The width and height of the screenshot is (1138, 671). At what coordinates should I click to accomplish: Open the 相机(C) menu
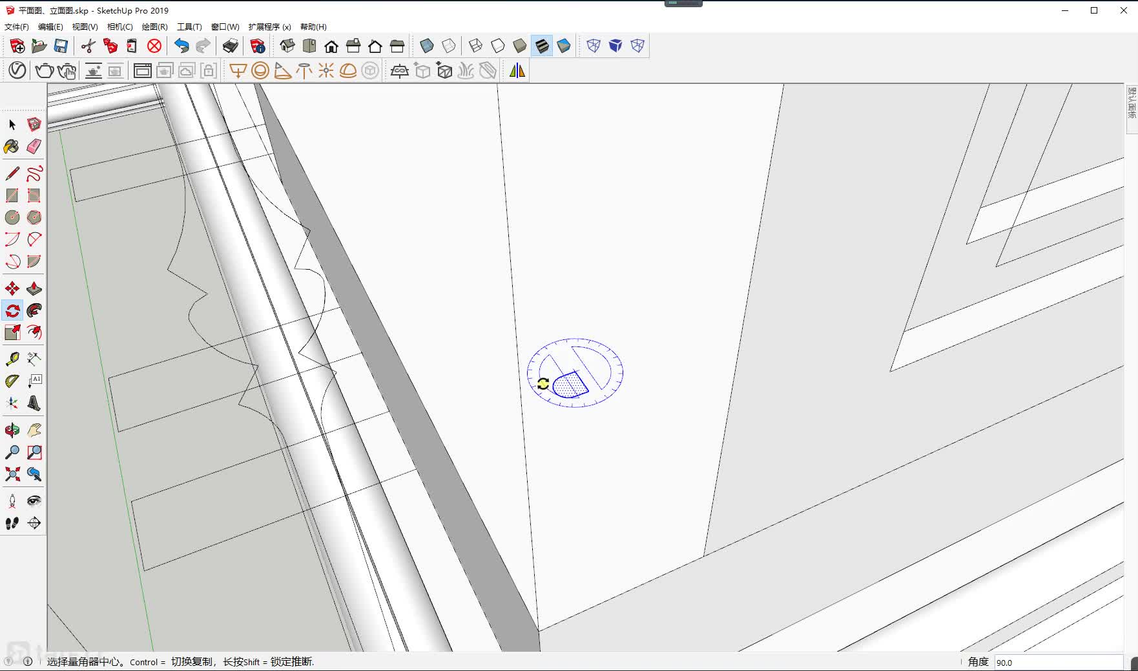pyautogui.click(x=119, y=27)
